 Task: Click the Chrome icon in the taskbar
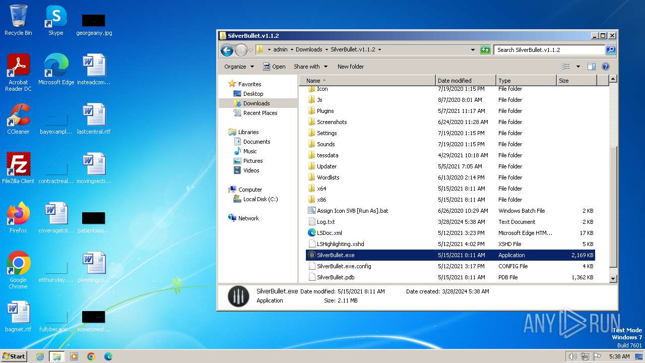(91, 356)
